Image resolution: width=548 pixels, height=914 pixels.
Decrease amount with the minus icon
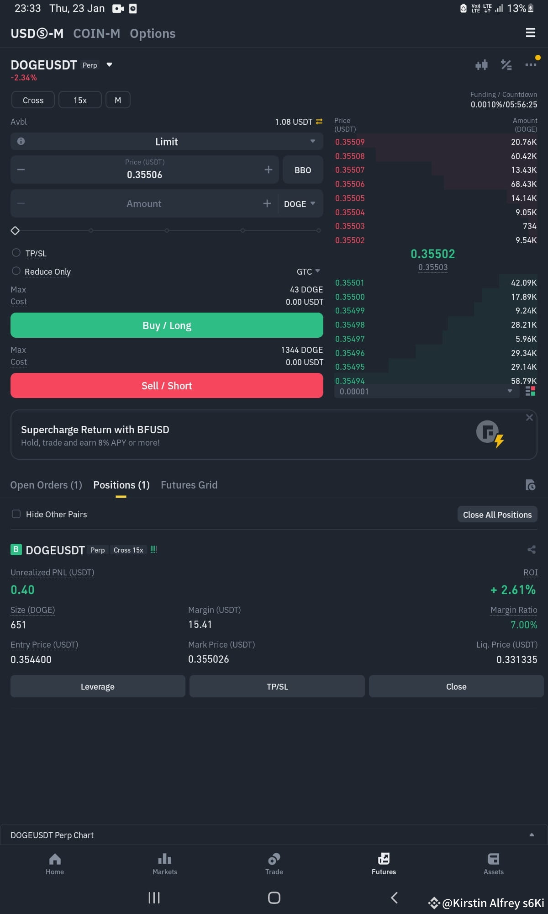(x=21, y=203)
